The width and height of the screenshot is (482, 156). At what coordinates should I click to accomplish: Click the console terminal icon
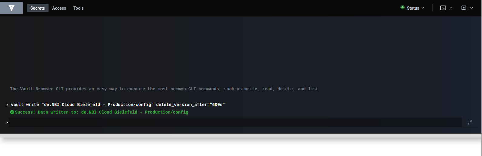443,8
